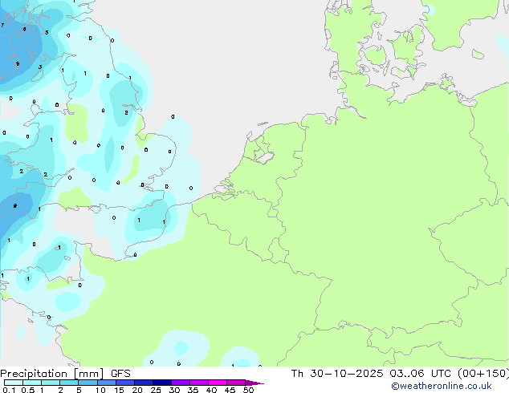This screenshot has height=393, width=509.
Task: Click the legend label '15'
Action: coord(119,390)
